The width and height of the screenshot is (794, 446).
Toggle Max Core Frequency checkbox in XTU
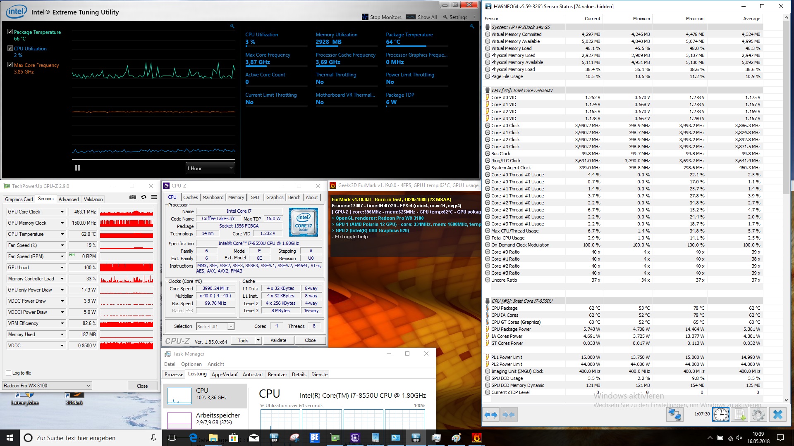(10, 65)
